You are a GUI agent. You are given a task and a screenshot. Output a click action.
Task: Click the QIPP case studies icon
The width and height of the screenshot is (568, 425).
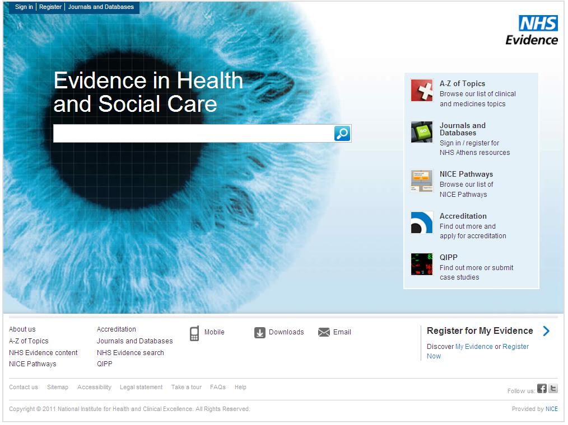pos(422,264)
